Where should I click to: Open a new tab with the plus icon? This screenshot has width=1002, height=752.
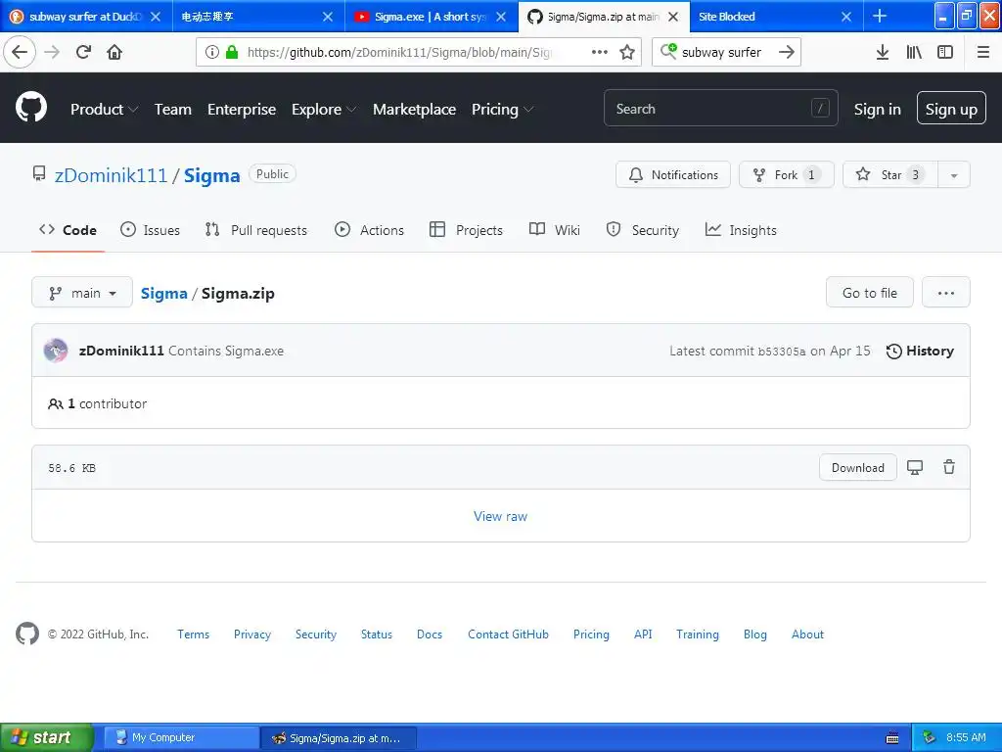pos(880,16)
